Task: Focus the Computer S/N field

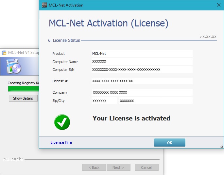Action: click(x=142, y=70)
